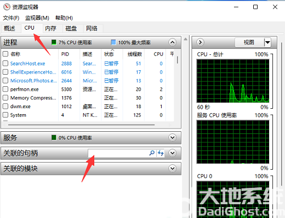Screen dimensions: 285x218
Task: Click the refresh arrows icon in 关联的句柄 bar
Action: (161, 153)
